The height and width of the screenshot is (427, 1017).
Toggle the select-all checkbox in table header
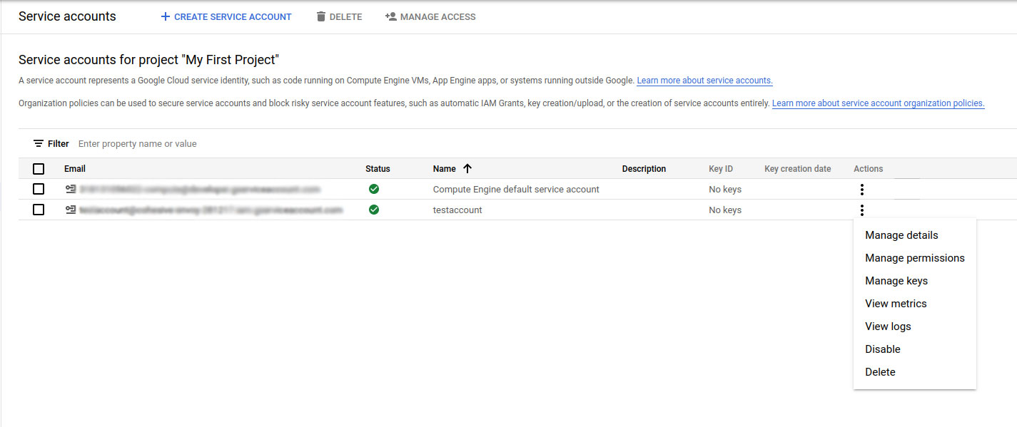click(x=39, y=169)
